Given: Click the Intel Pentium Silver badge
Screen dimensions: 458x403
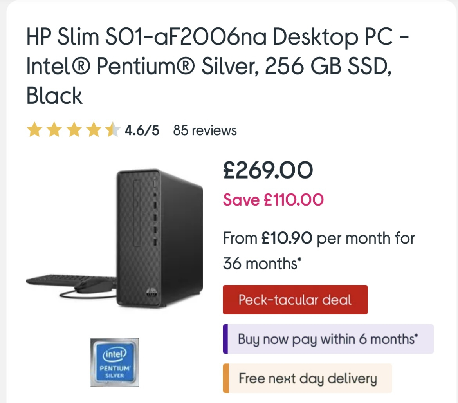Looking at the screenshot, I should [114, 362].
